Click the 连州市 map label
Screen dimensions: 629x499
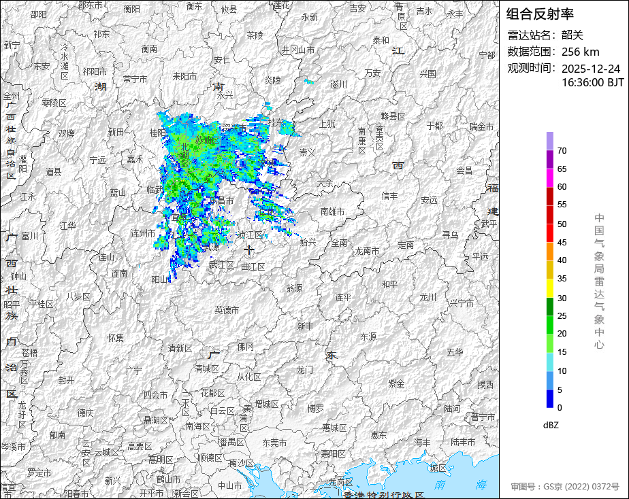click(143, 233)
